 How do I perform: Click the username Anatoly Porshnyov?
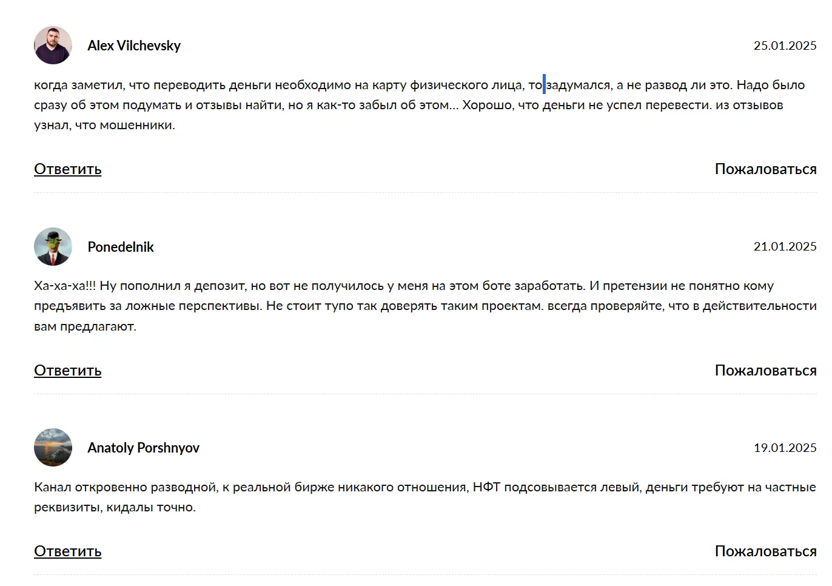coord(143,448)
